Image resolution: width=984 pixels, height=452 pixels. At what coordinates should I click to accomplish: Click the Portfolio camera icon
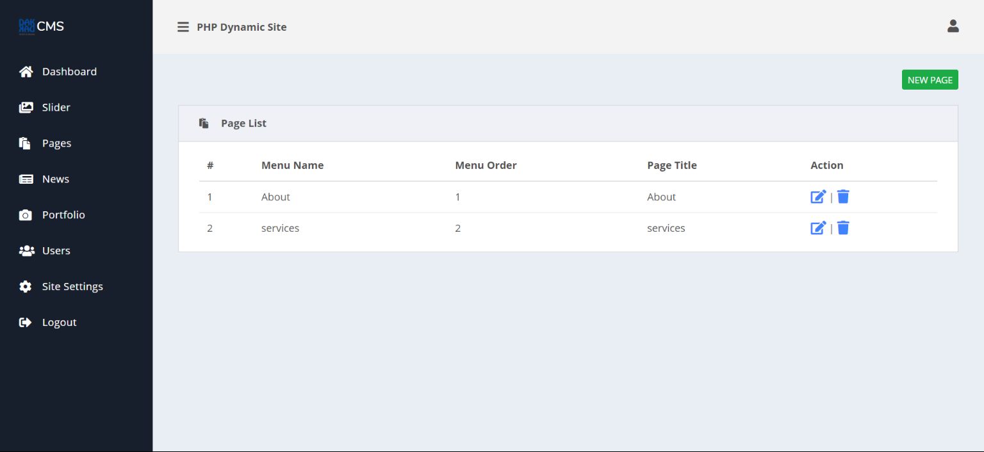pyautogui.click(x=26, y=215)
